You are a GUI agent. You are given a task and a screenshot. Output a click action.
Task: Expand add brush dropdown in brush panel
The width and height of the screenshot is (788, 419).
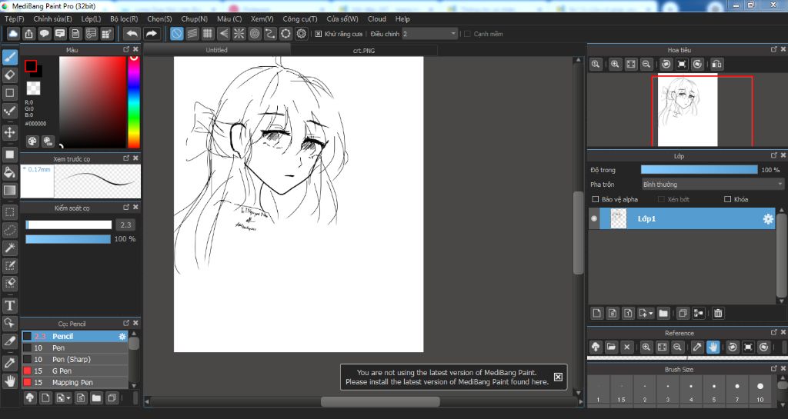pyautogui.click(x=68, y=398)
